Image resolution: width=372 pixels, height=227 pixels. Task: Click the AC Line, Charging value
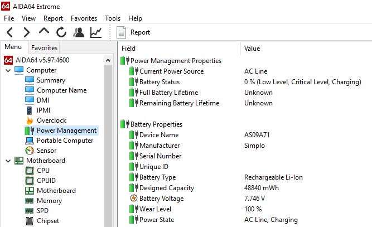coord(271,220)
